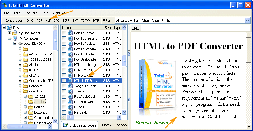Click the Uncheck button
This screenshot has height=131, width=253.
tap(121, 125)
